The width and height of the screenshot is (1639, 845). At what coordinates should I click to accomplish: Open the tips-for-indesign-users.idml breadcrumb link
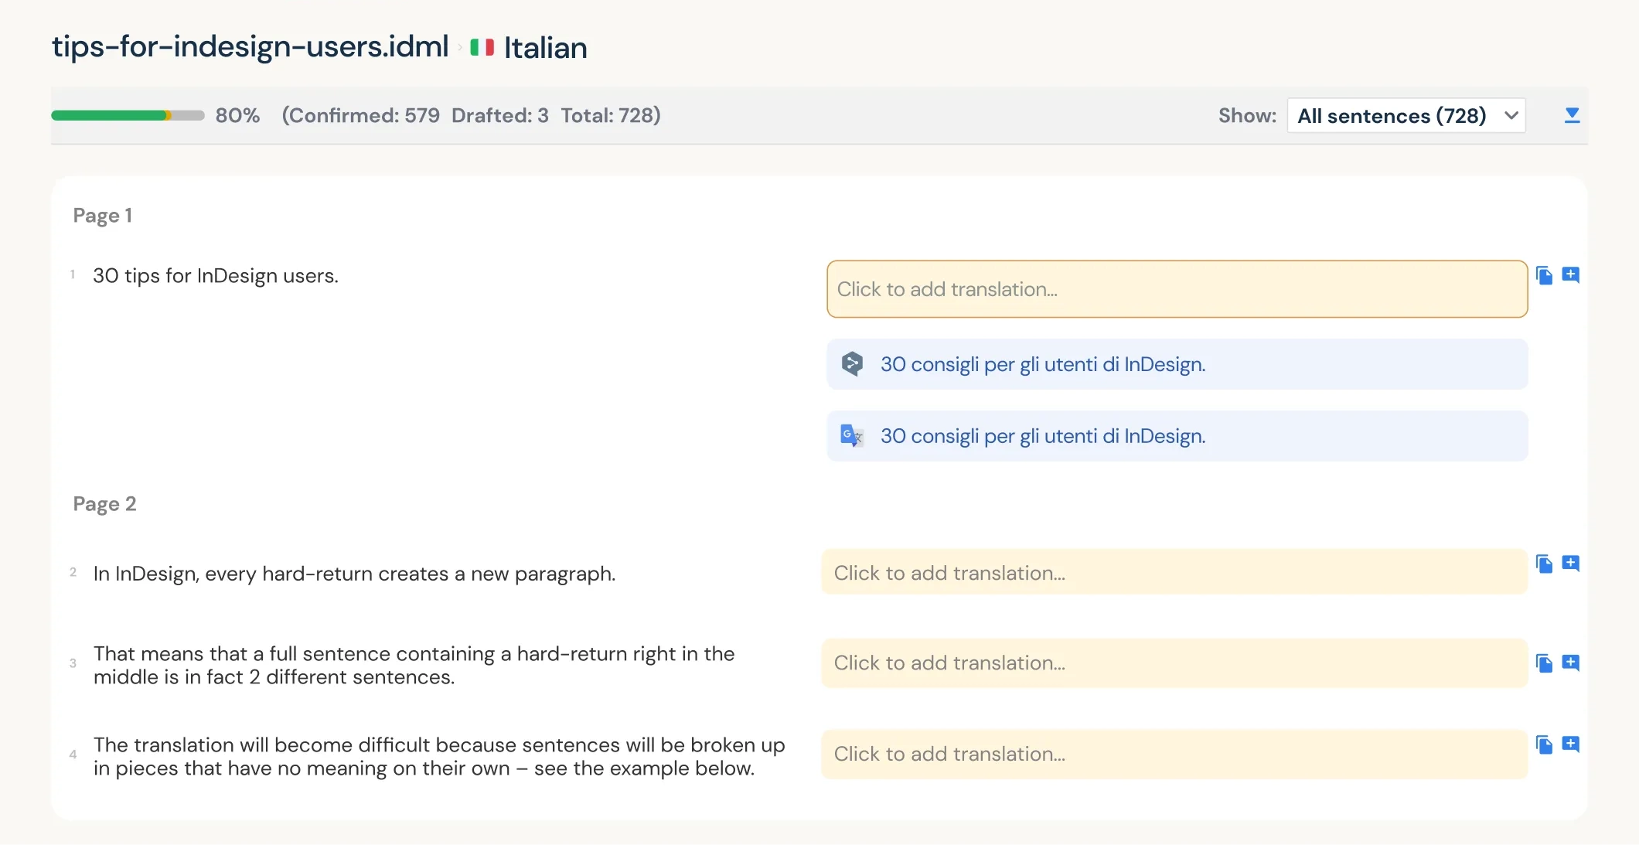[250, 46]
